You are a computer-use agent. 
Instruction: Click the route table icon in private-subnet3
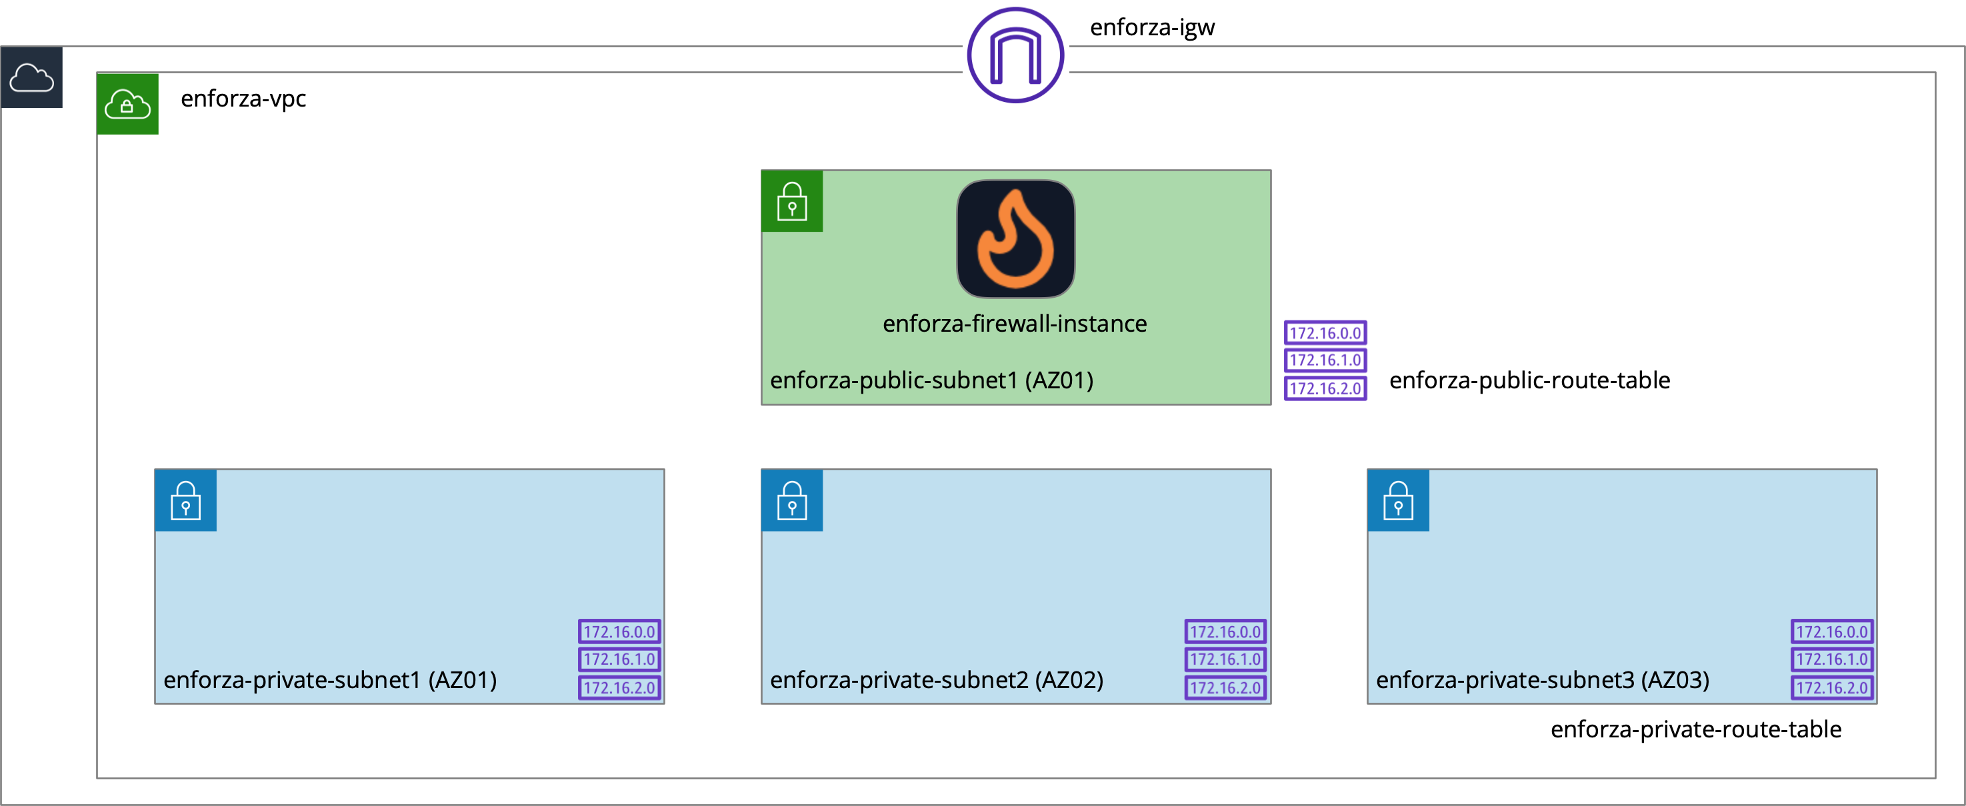point(1832,659)
